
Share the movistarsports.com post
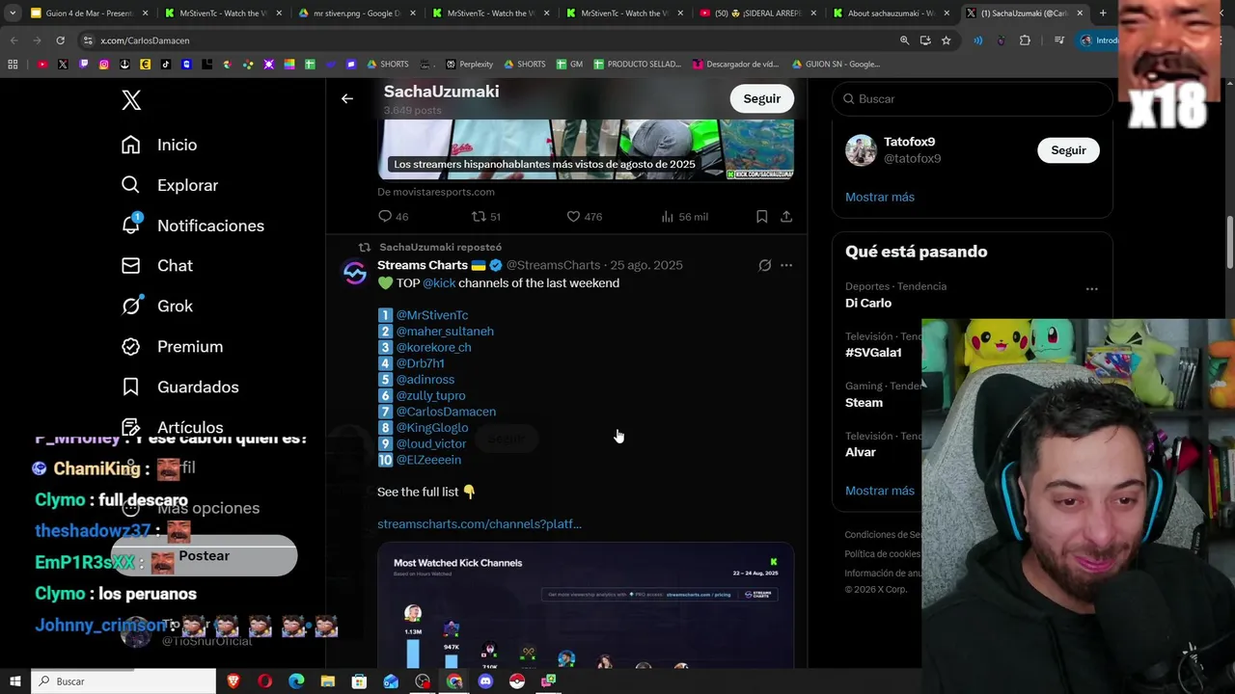point(786,217)
